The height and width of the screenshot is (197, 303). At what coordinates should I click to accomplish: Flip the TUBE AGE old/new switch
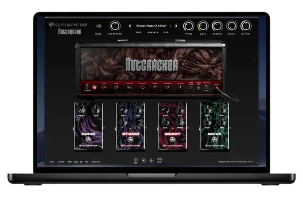pyautogui.click(x=206, y=87)
